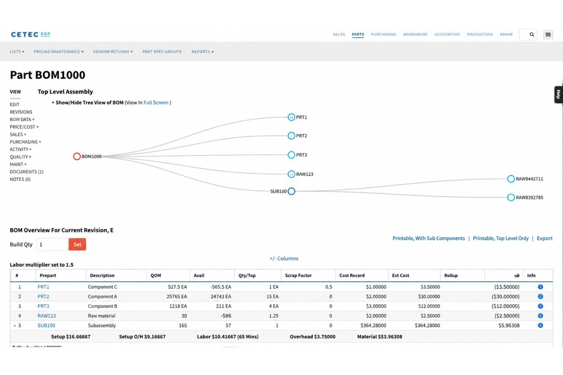Screen dimensions: 563x375
Task: Go to the Sales top navigation tab
Action: point(339,35)
